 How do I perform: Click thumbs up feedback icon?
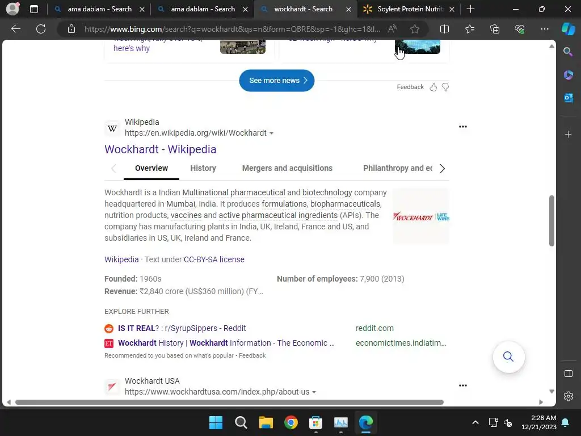pyautogui.click(x=433, y=87)
